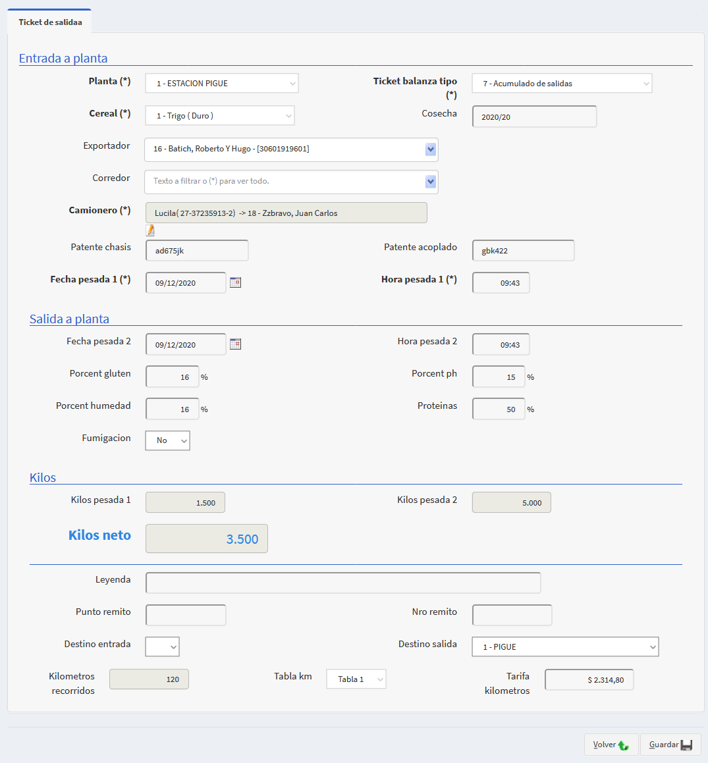This screenshot has width=708, height=763.
Task: Click into the Leyenda text field
Action: click(x=343, y=583)
